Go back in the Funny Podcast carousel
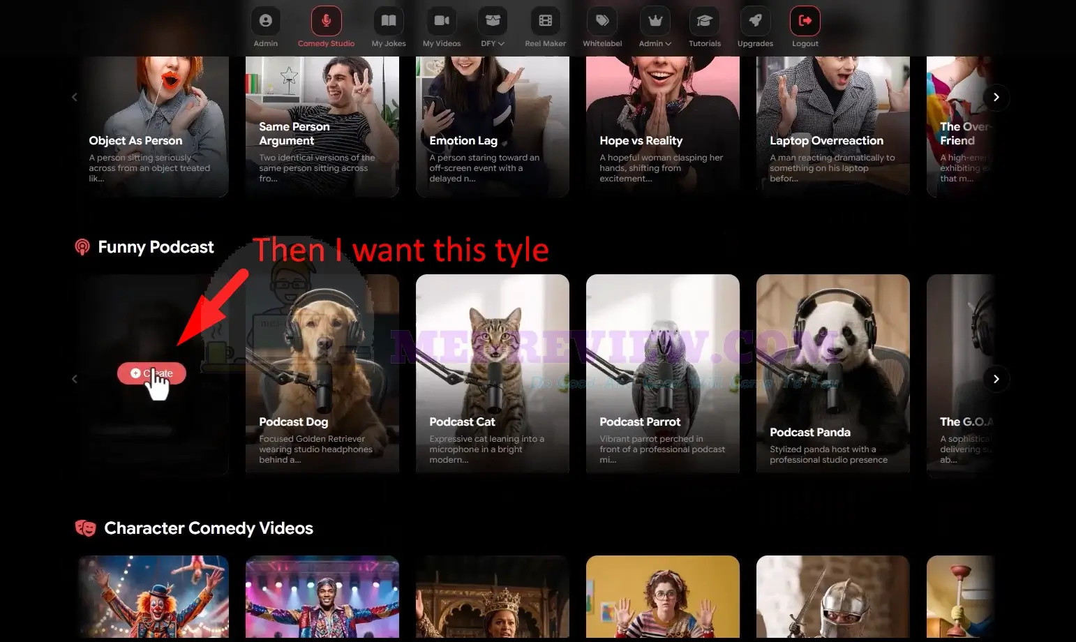Image resolution: width=1076 pixels, height=642 pixels. 75,379
